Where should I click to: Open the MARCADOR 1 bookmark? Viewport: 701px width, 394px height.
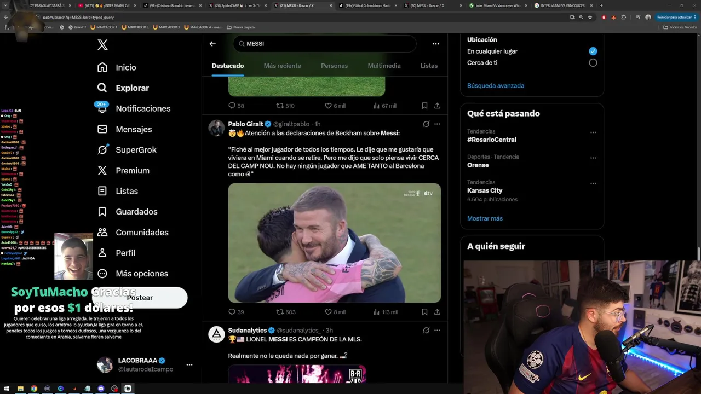click(104, 27)
